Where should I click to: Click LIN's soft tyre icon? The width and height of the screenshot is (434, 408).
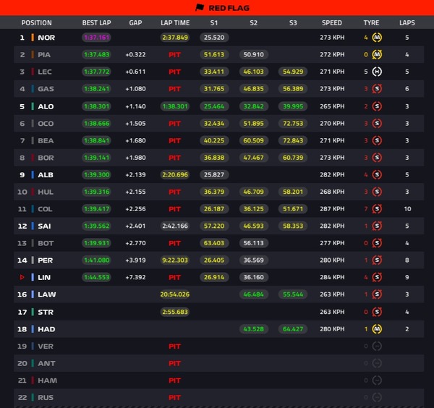click(x=377, y=277)
